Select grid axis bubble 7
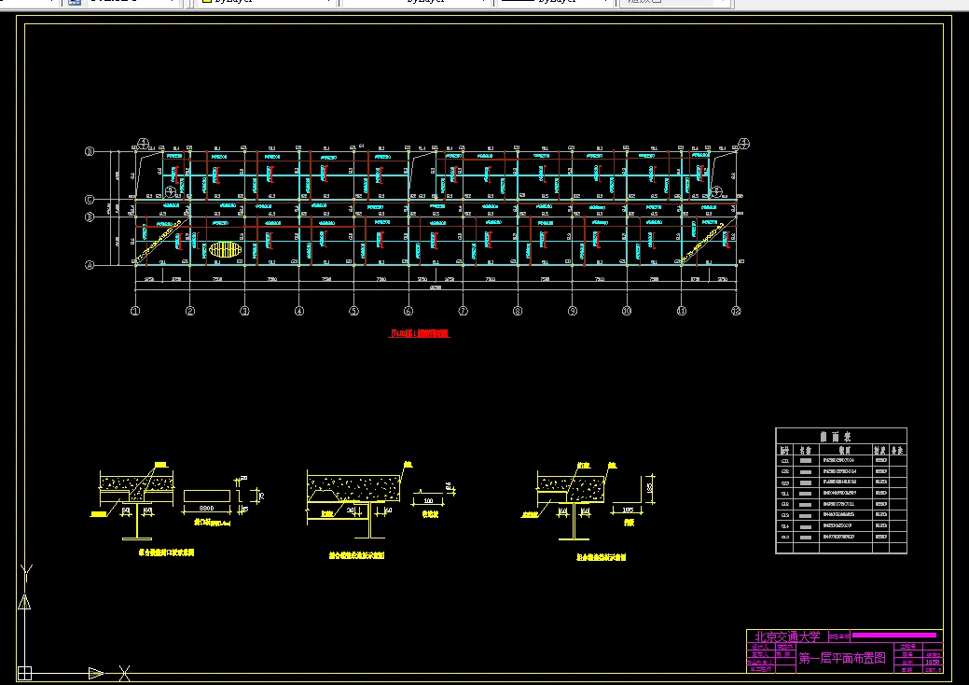The width and height of the screenshot is (969, 685). click(x=463, y=311)
